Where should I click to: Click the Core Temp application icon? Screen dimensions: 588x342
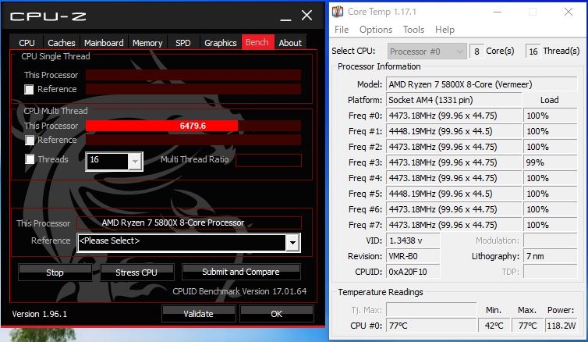pyautogui.click(x=338, y=12)
